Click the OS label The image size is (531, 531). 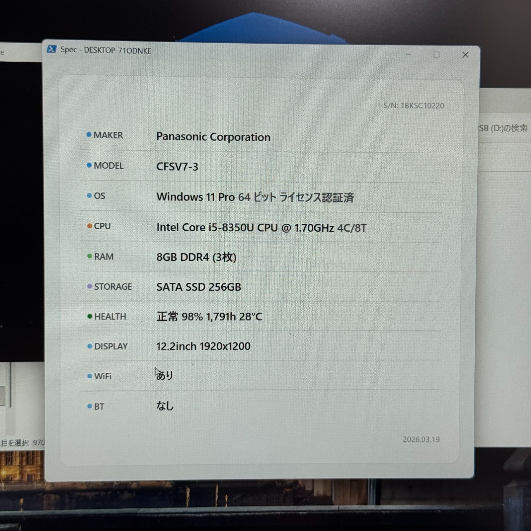pyautogui.click(x=100, y=196)
